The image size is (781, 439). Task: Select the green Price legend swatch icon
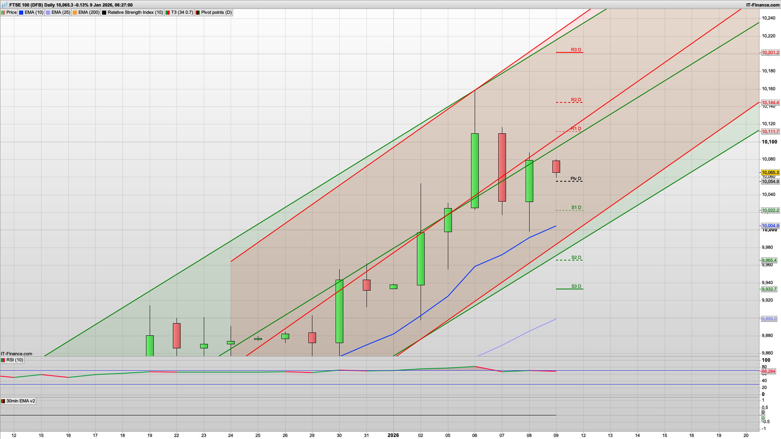(3, 12)
